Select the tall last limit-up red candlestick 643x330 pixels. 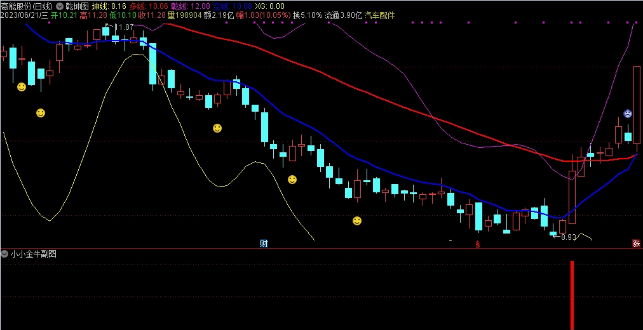637,105
